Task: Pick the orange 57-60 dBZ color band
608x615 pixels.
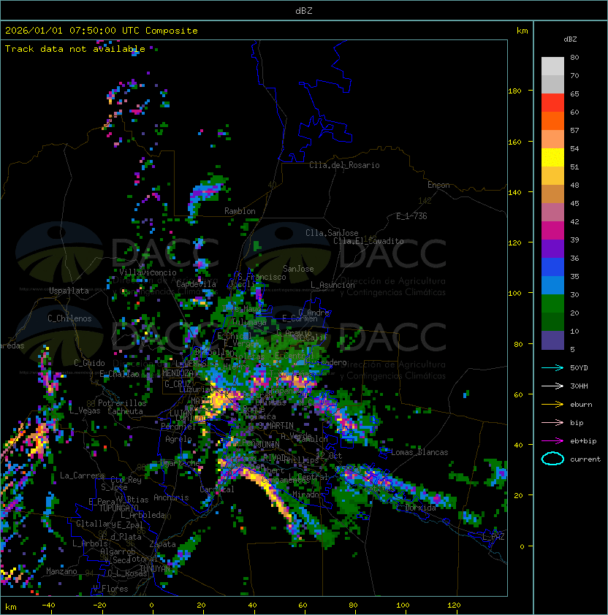Action: point(552,121)
